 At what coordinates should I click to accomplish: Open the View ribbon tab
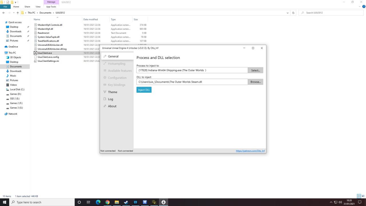tap(38, 7)
